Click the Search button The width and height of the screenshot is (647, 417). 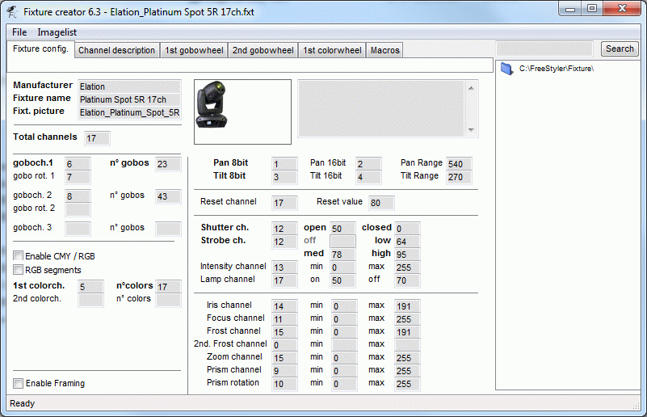620,48
